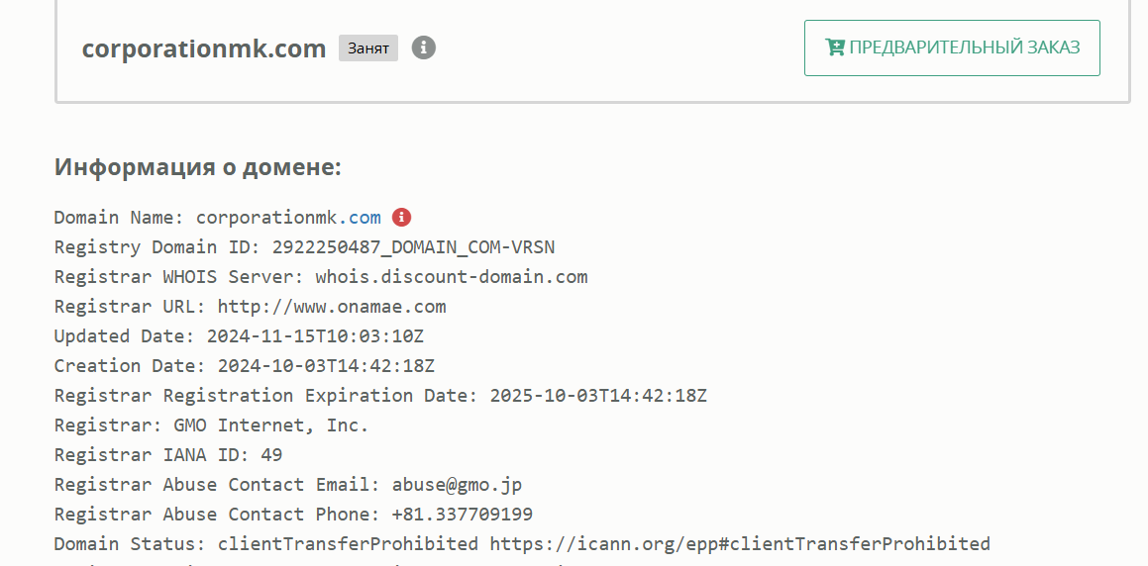Click the abuse@gmo.jp email address
The width and height of the screenshot is (1148, 566).
[x=457, y=485]
